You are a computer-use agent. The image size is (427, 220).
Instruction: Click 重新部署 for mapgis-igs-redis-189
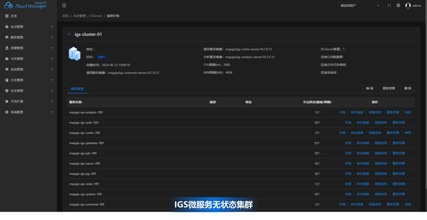point(398,184)
